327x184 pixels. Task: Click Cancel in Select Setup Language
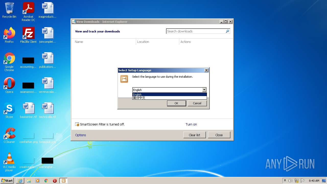click(197, 103)
